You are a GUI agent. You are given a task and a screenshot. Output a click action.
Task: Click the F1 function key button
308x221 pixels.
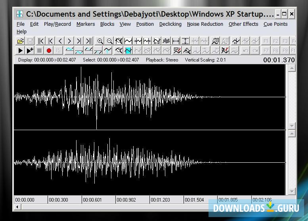(266, 41)
